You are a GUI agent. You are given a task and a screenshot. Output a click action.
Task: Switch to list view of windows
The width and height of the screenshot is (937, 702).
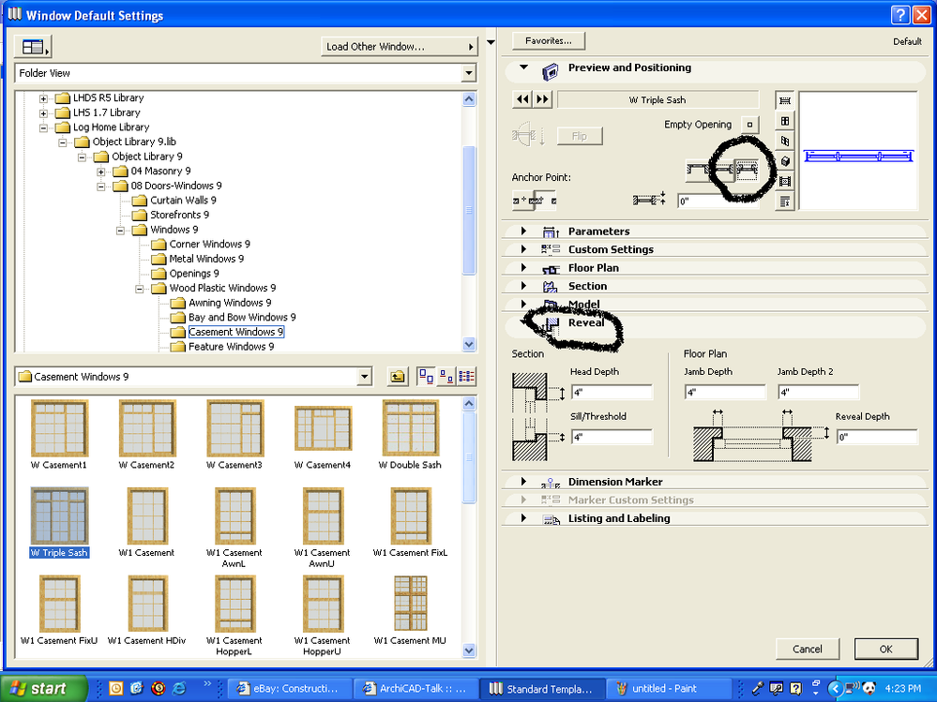[466, 377]
